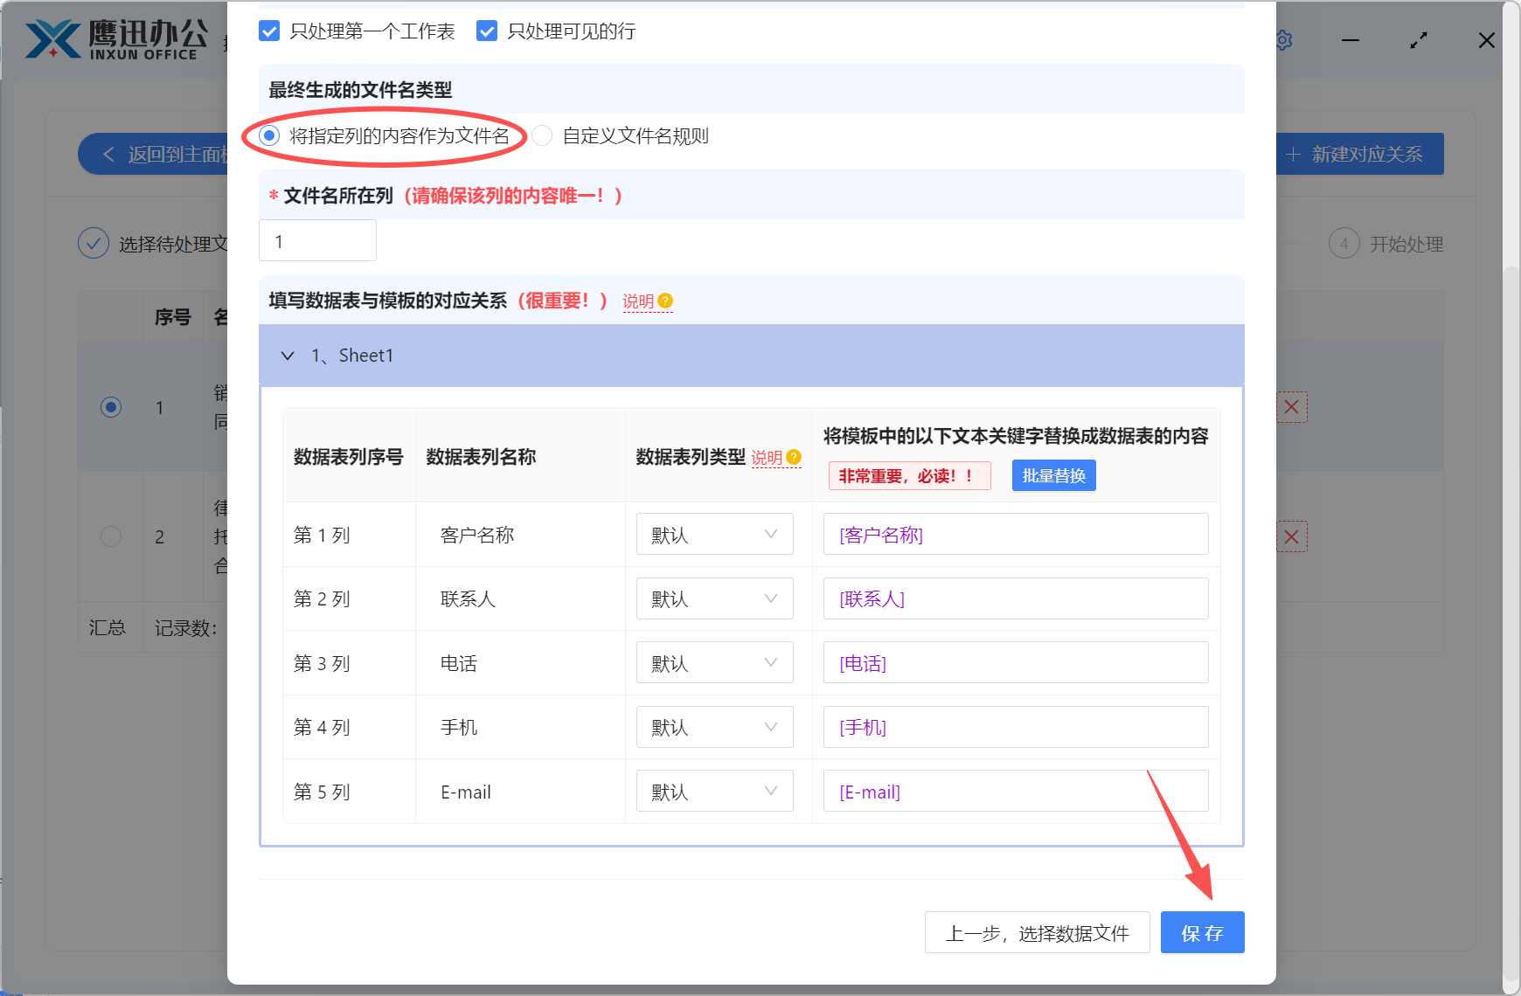Click the fullscreen expand arrows icon

click(1419, 39)
